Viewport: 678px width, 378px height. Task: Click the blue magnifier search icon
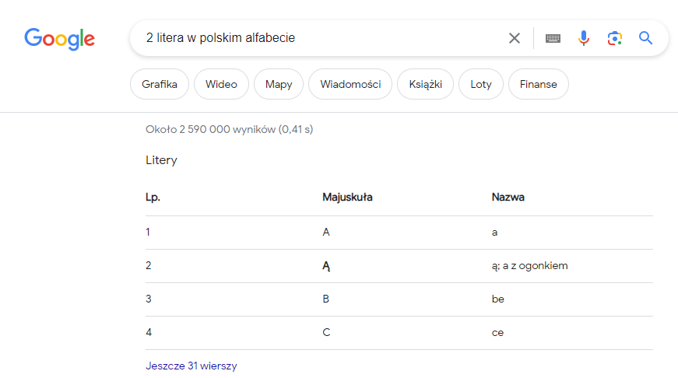pos(645,38)
